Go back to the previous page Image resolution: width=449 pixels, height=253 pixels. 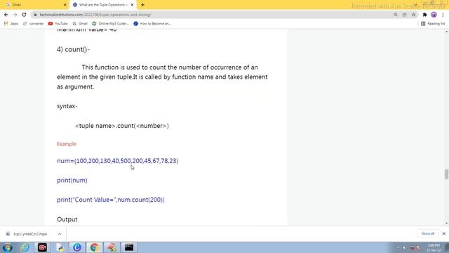(6, 15)
